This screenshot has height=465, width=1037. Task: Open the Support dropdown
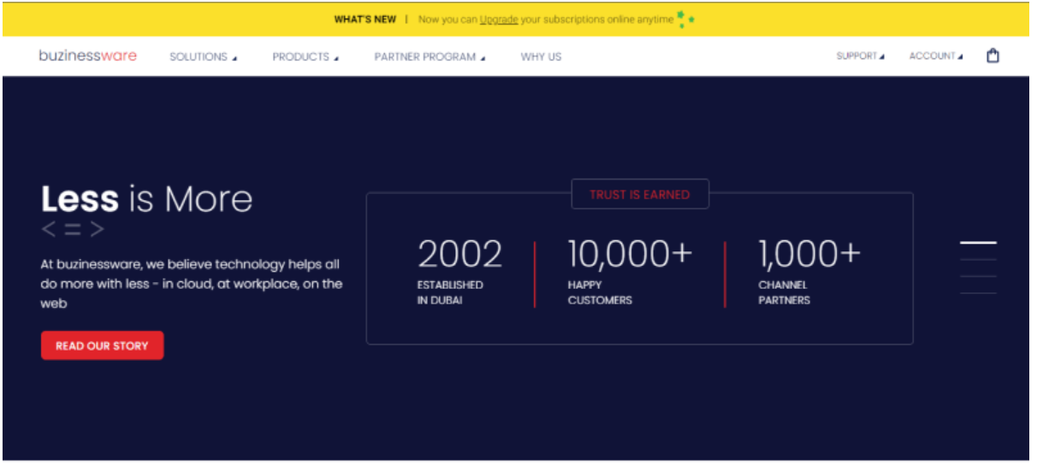(861, 56)
